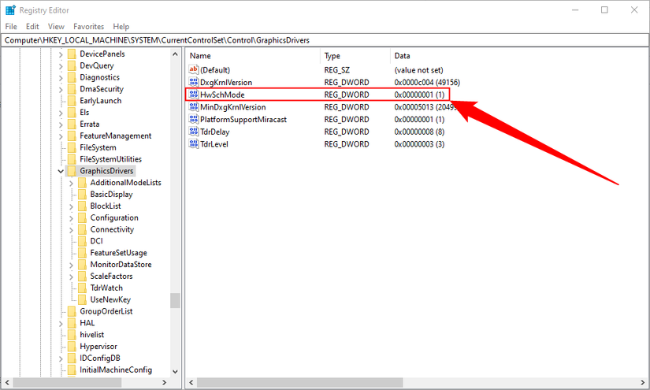
Task: Collapse the GraphicsDrivers key
Action: pyautogui.click(x=61, y=171)
